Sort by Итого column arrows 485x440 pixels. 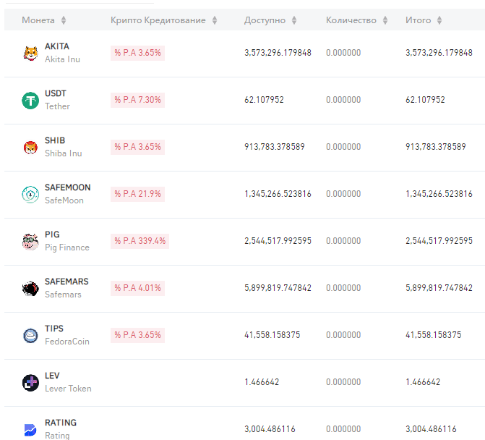tap(439, 20)
